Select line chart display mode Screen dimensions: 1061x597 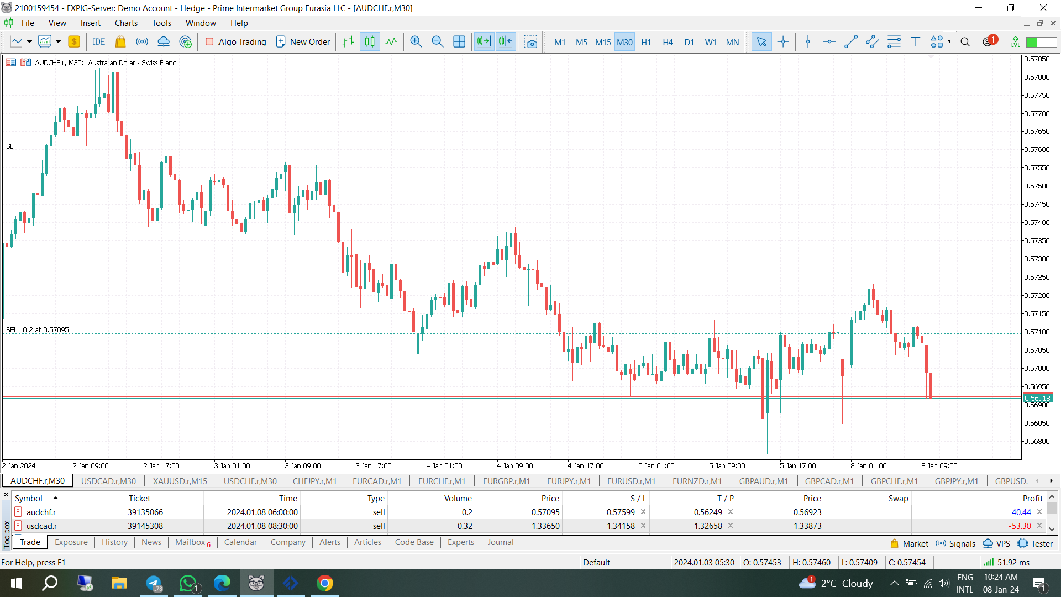(391, 41)
